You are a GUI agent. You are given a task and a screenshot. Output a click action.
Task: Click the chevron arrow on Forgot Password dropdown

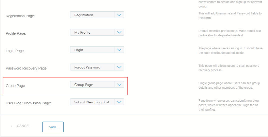click(x=119, y=67)
